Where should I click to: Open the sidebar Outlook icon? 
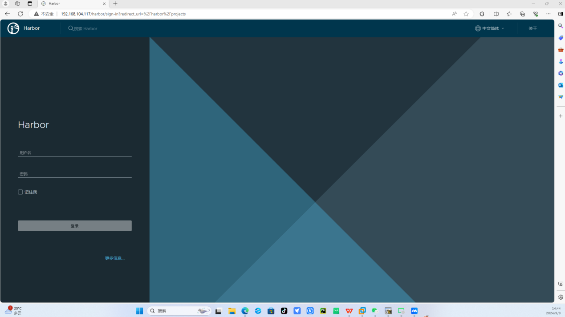pos(561,85)
